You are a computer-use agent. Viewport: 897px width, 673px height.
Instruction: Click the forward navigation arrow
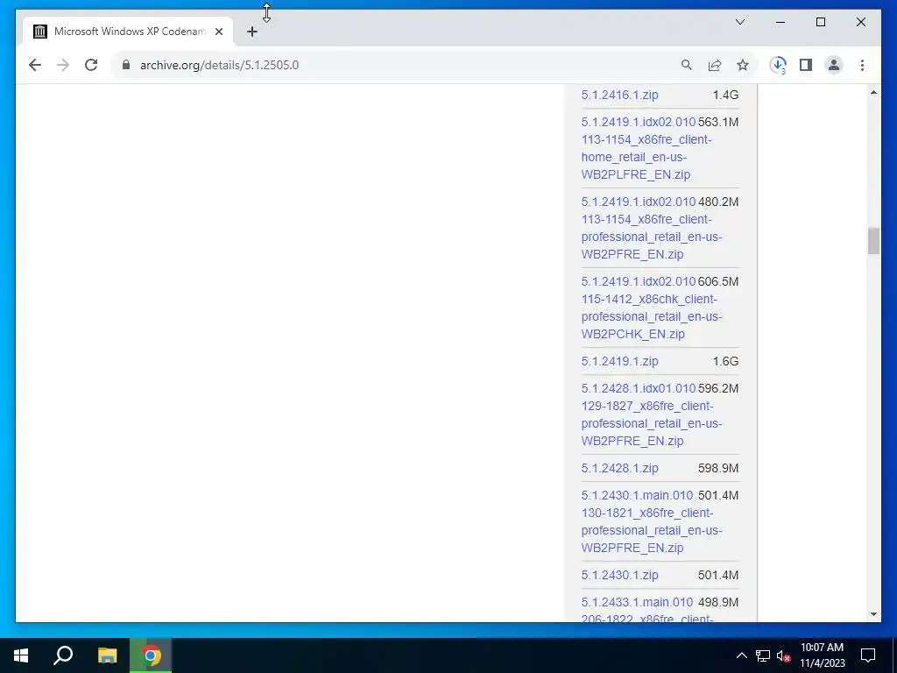63,65
